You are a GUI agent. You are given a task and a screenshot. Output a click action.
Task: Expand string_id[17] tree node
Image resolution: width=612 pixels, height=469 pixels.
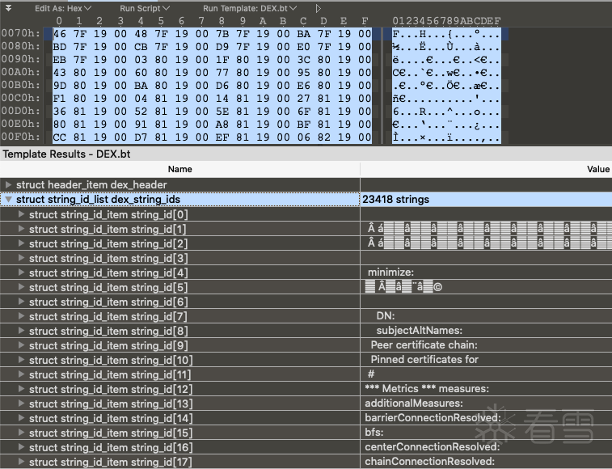(x=22, y=462)
